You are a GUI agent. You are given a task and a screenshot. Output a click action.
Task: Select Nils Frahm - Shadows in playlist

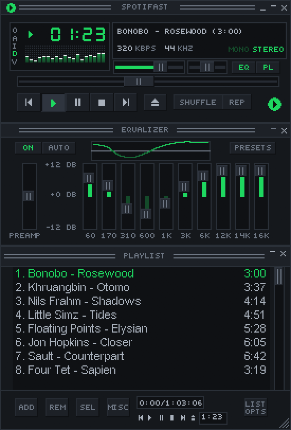coord(141,301)
